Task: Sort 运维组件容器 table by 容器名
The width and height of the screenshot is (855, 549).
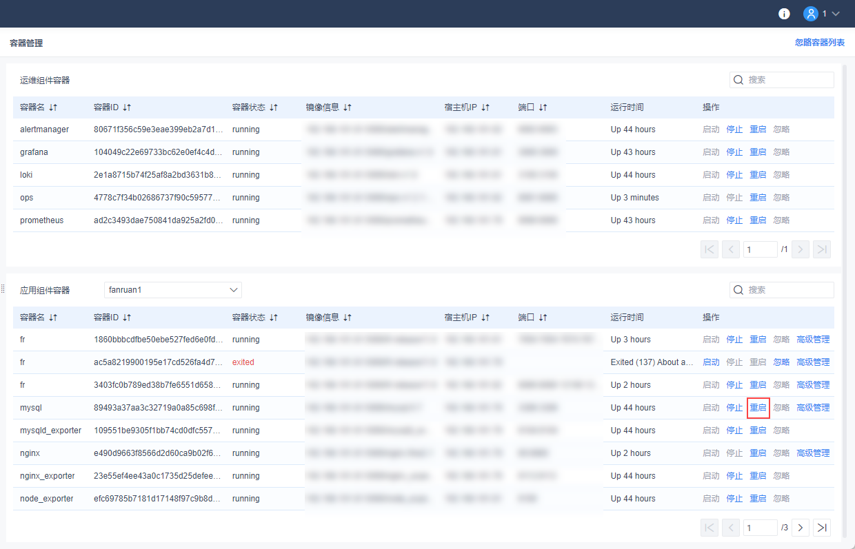Action: (x=53, y=107)
